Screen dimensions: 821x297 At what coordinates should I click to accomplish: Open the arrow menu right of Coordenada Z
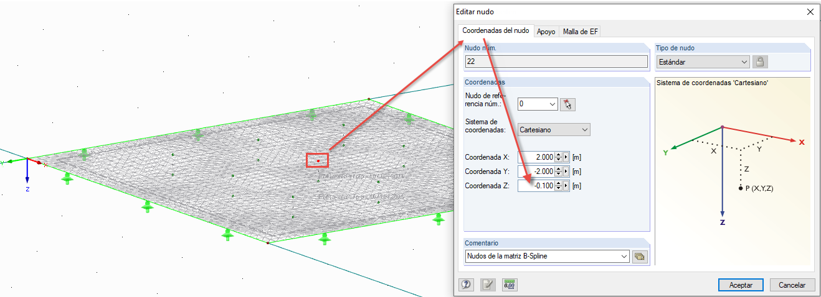(x=566, y=186)
